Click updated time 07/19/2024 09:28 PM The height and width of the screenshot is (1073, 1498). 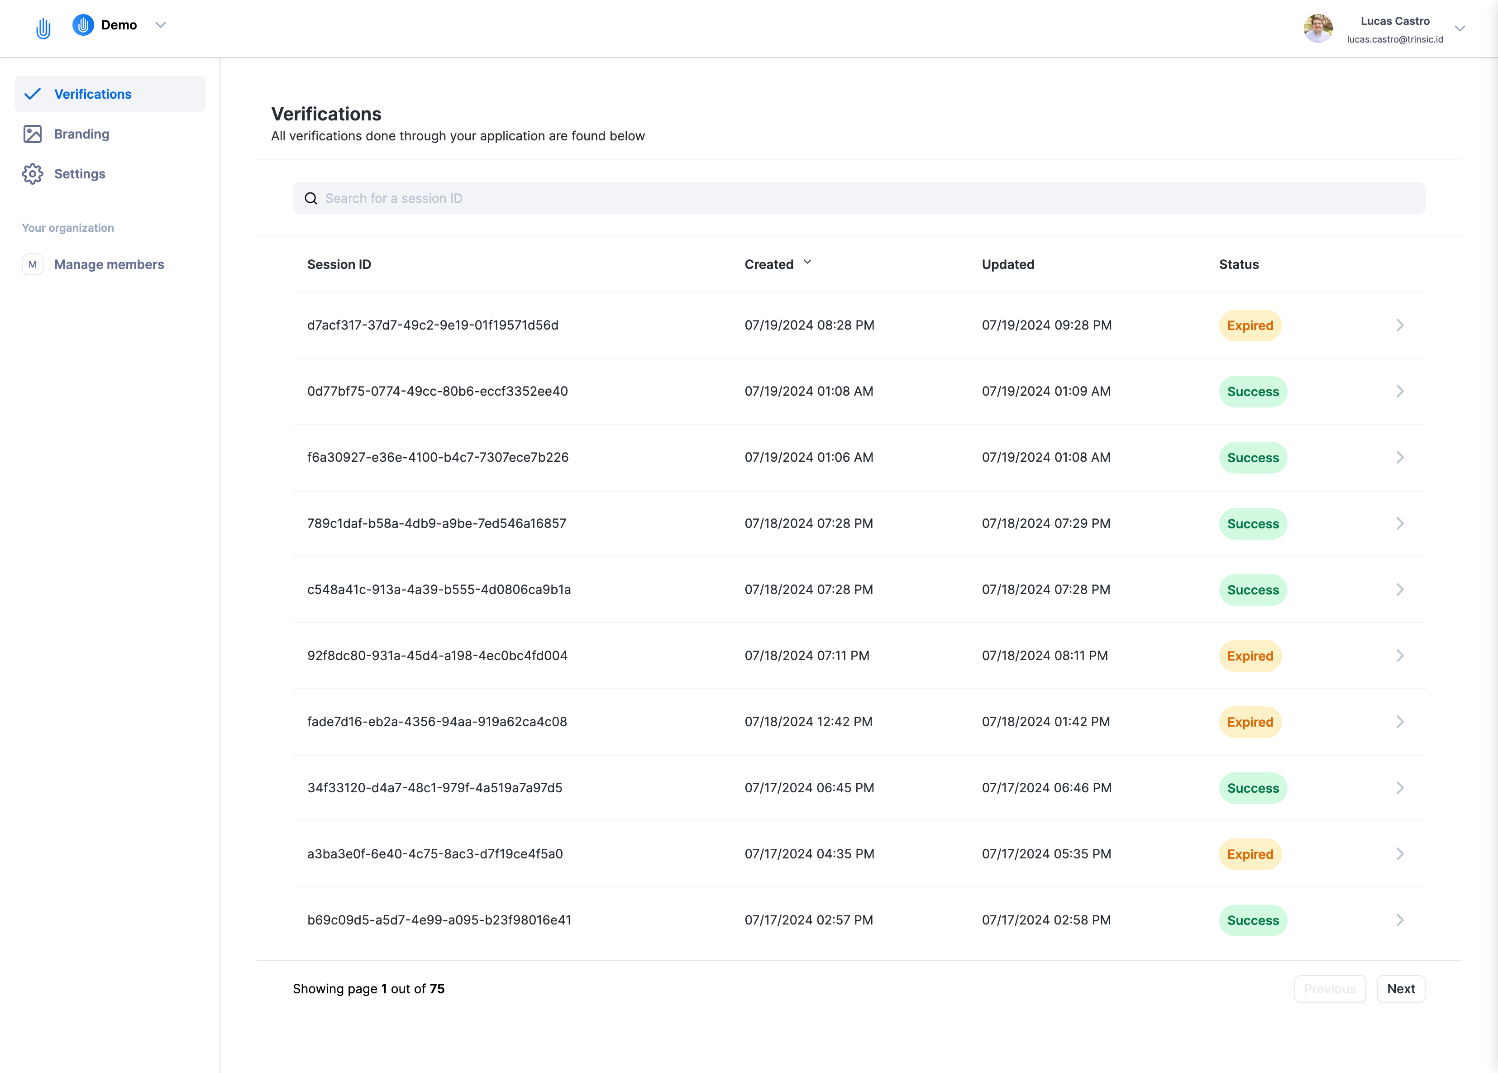1046,325
